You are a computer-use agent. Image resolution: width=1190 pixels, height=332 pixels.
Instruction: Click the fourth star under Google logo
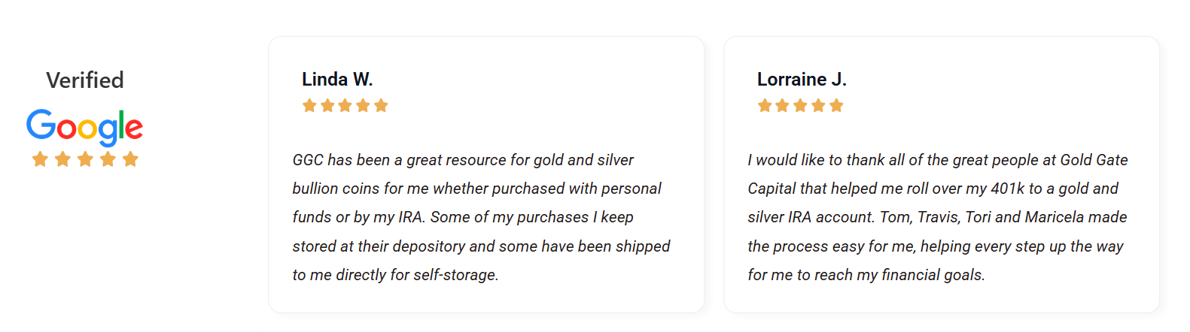[x=108, y=159]
